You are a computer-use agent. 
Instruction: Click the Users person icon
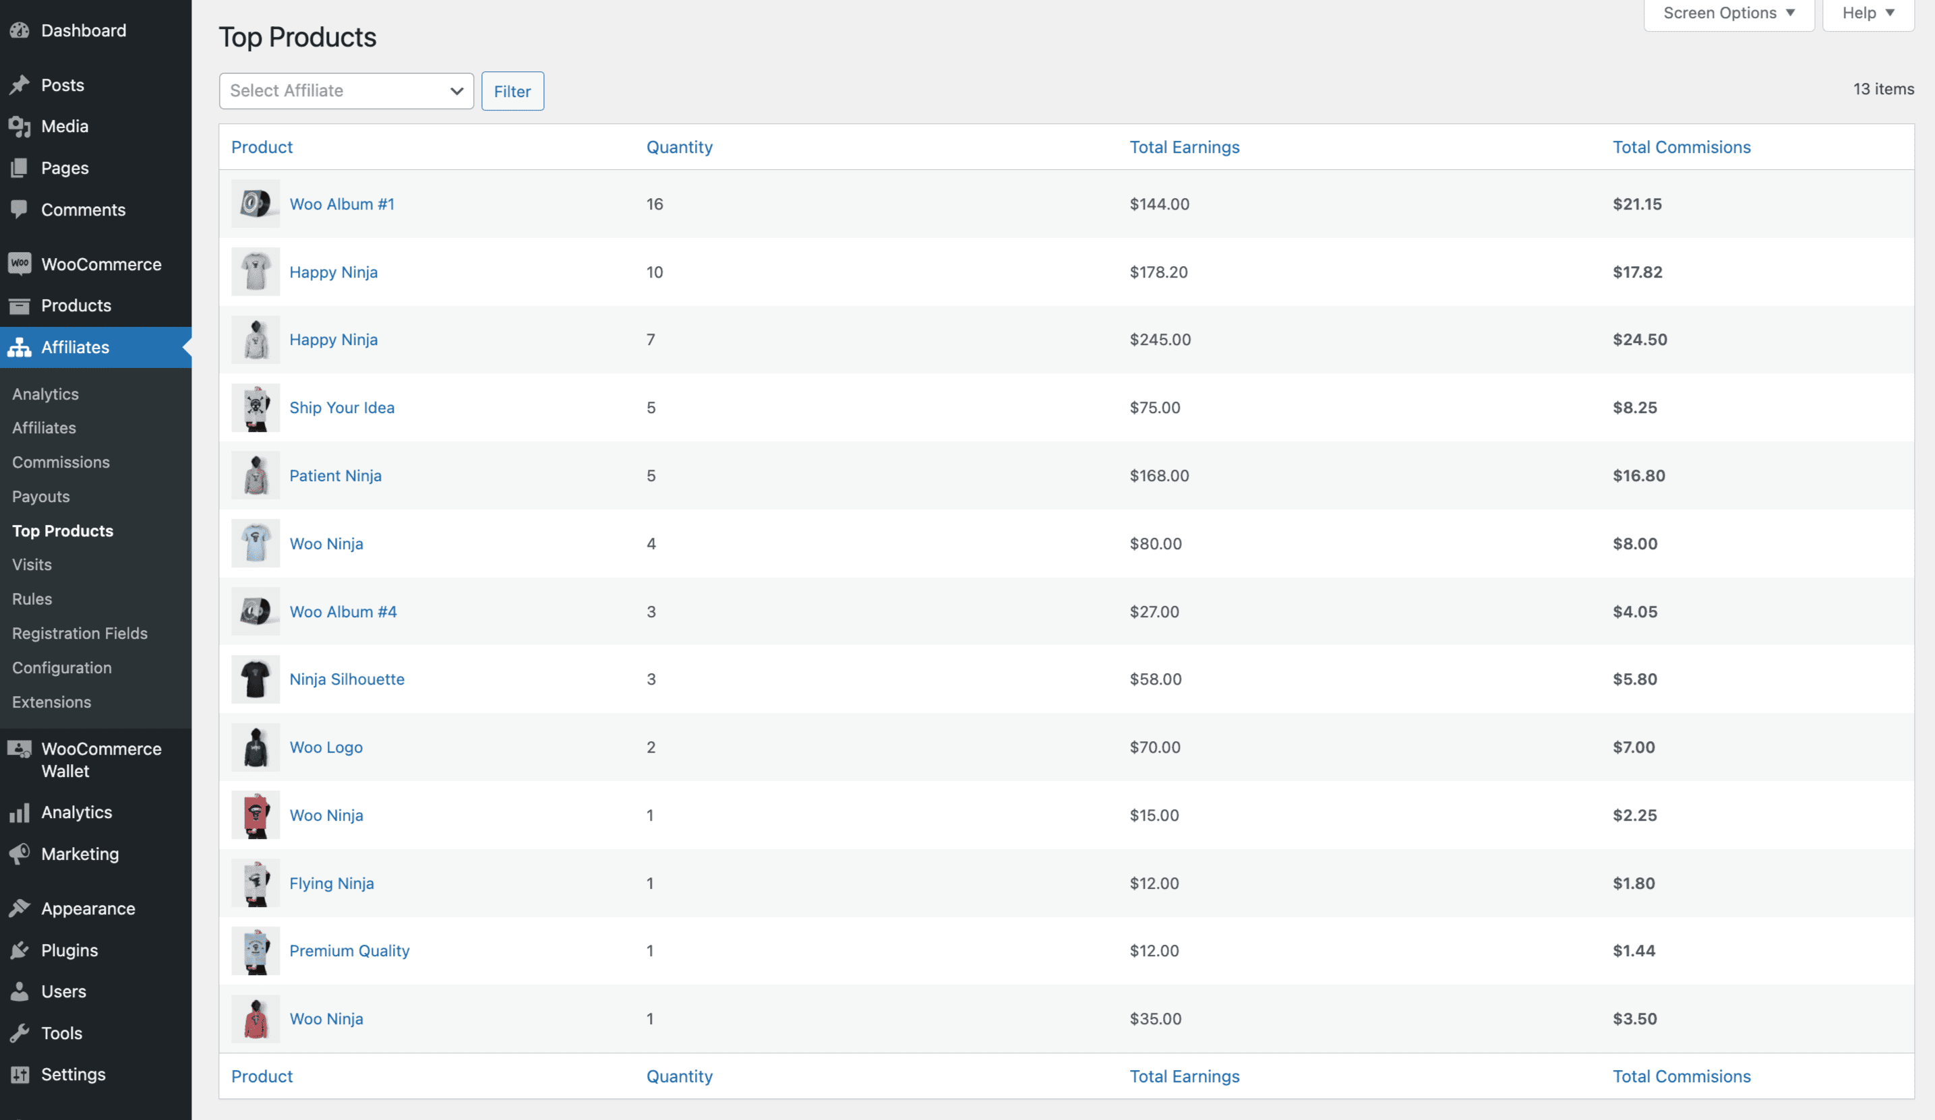pos(19,992)
